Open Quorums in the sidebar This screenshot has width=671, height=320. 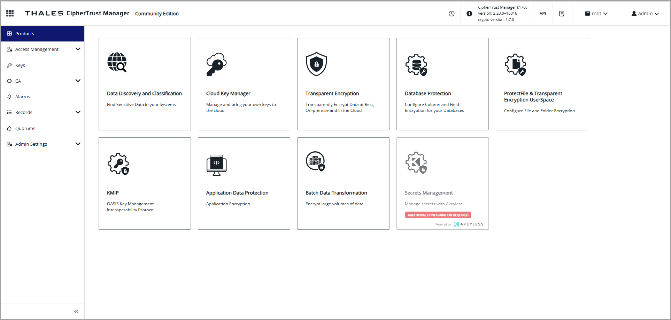click(43, 128)
